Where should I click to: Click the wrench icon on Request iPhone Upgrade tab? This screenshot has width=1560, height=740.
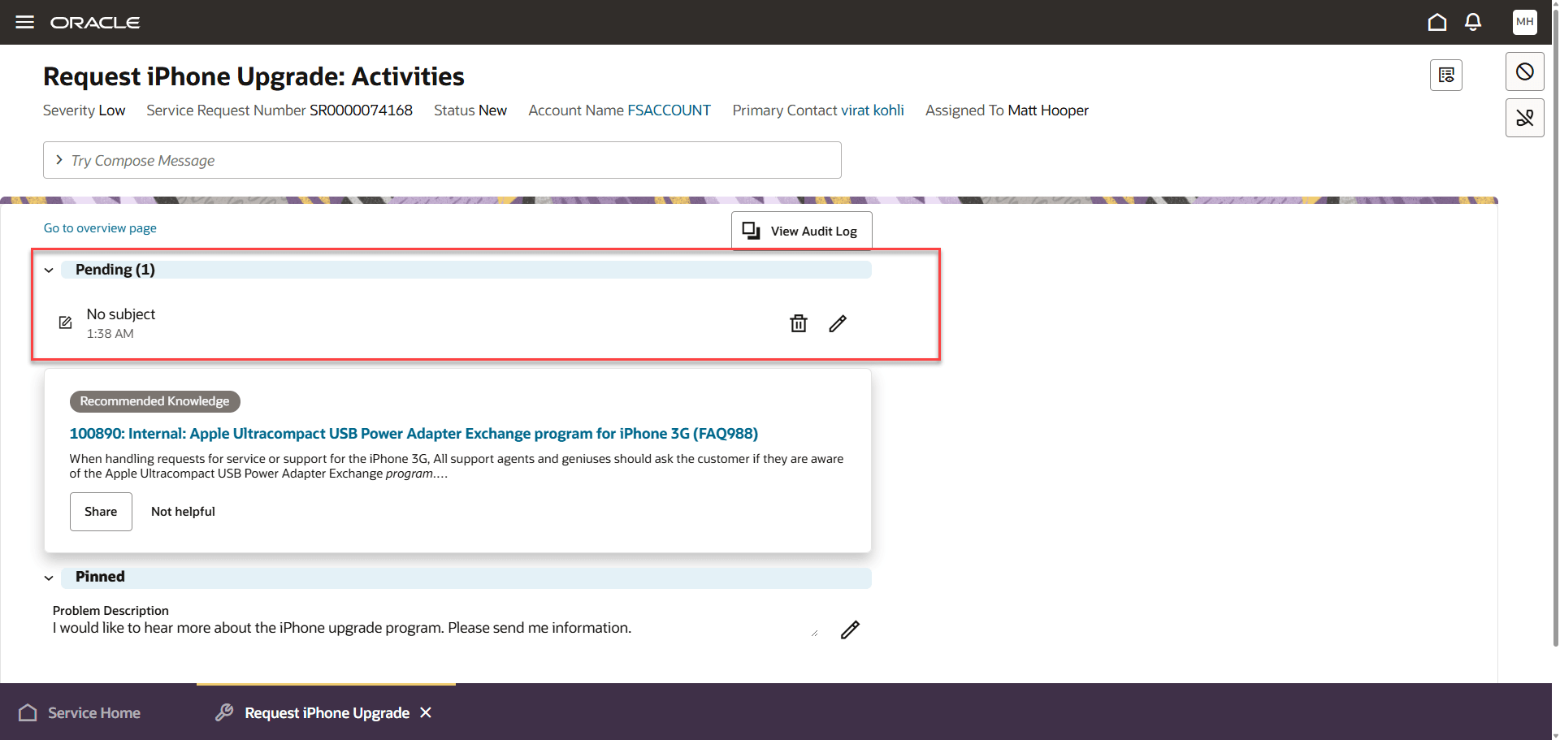(x=224, y=712)
